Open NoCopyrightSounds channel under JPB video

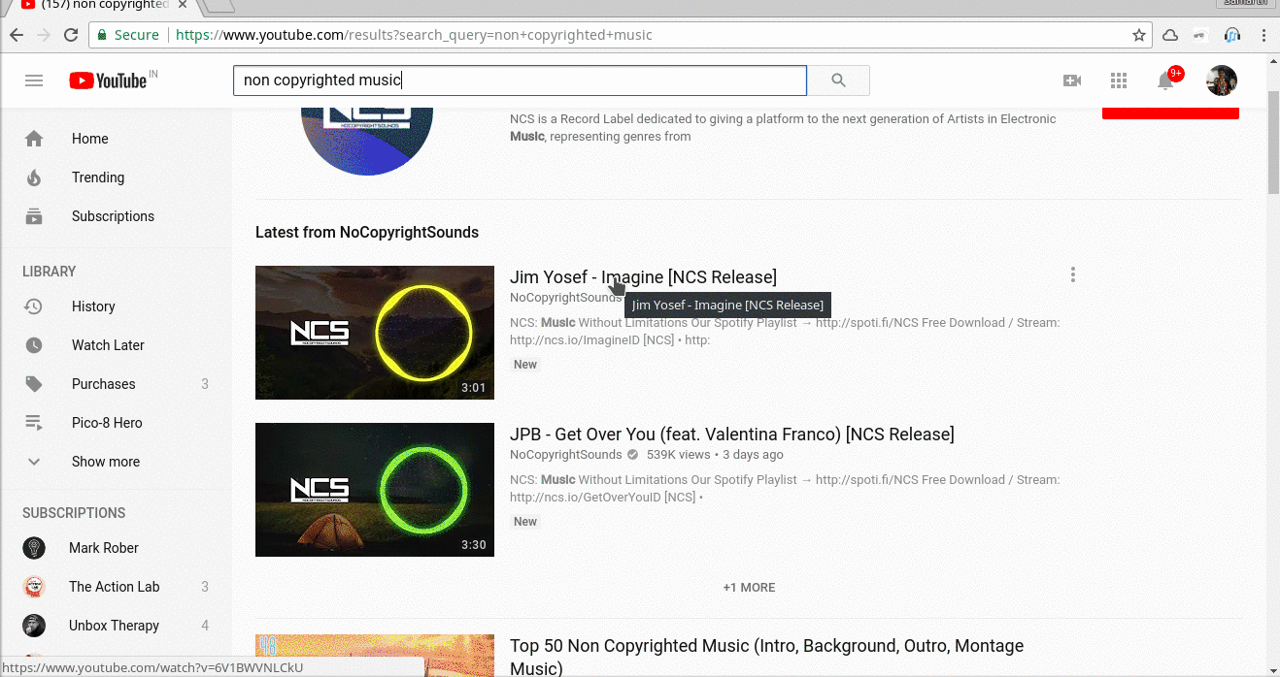pos(565,455)
